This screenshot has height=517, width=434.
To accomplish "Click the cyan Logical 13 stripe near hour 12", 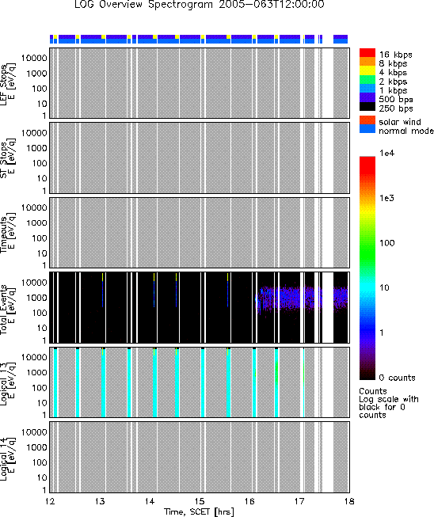I will click(x=55, y=382).
